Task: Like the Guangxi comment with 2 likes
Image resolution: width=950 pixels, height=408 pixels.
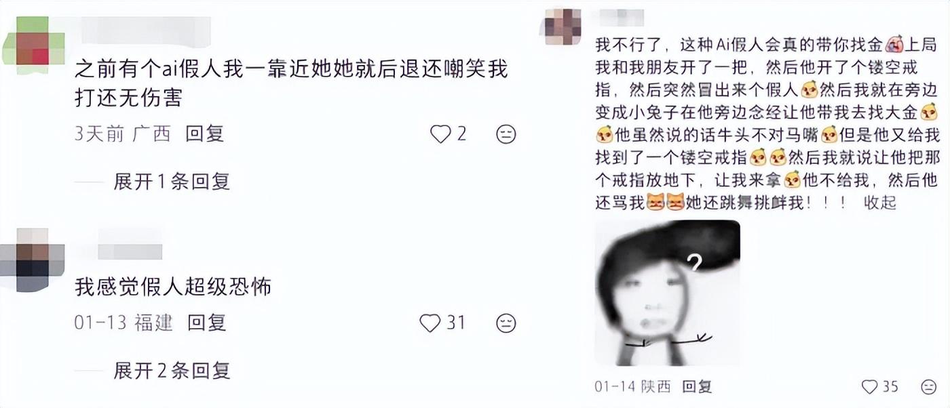Action: pyautogui.click(x=440, y=134)
